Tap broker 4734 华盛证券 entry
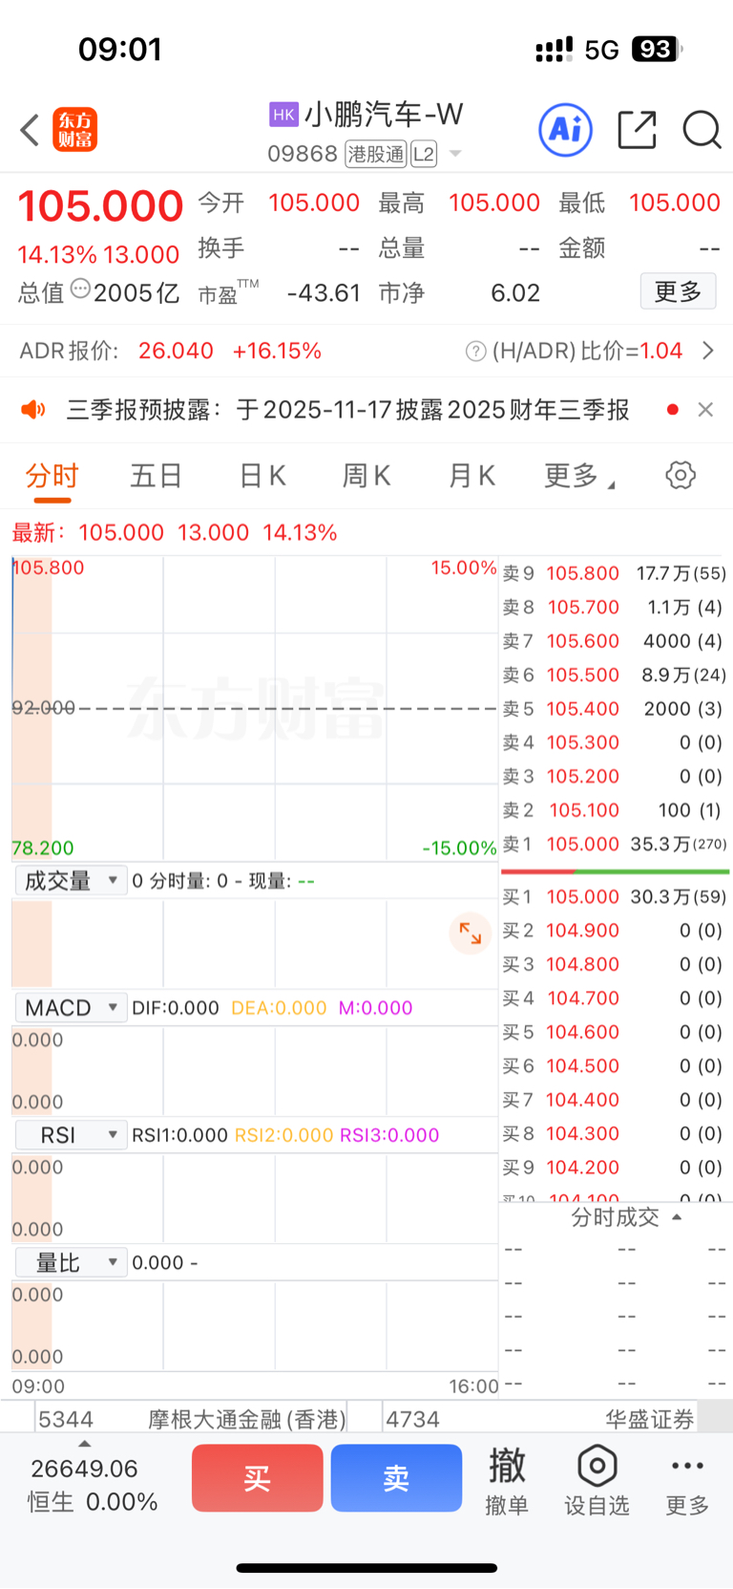Viewport: 733px width, 1589px height. [539, 1419]
